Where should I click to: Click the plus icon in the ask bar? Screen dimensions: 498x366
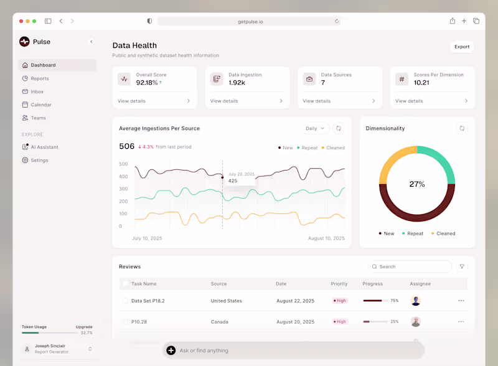[171, 350]
